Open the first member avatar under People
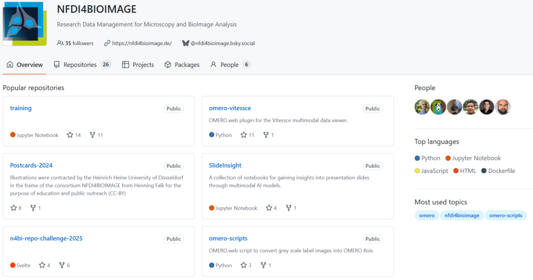This screenshot has width=533, height=280. (422, 107)
